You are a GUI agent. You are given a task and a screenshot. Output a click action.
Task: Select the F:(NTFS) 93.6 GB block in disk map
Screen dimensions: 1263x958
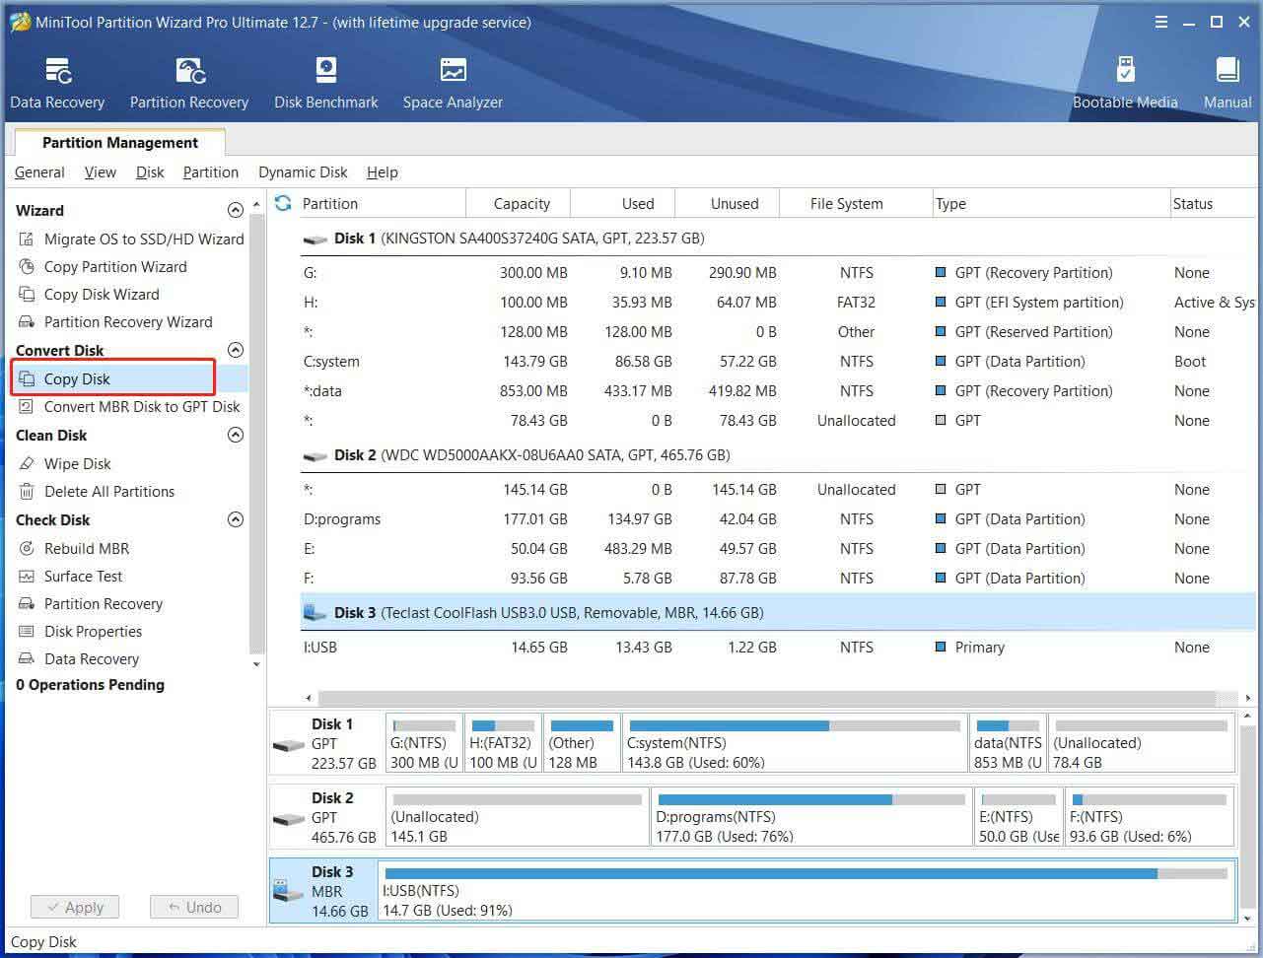pyautogui.click(x=1150, y=817)
